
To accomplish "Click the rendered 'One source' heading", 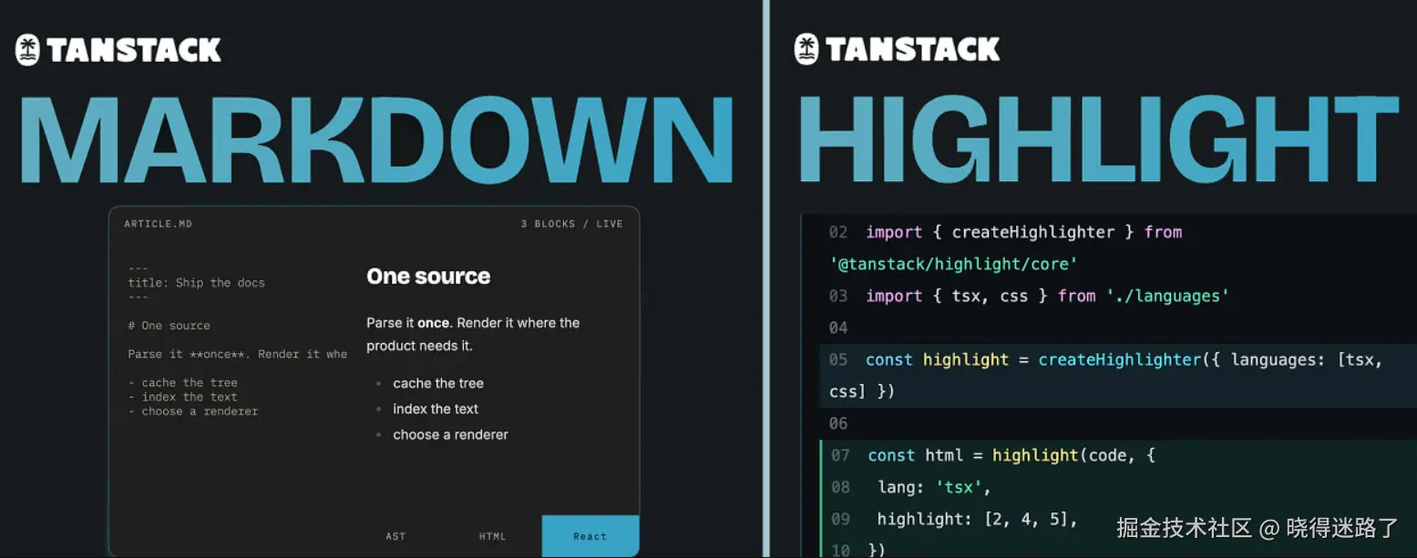I will pos(428,277).
